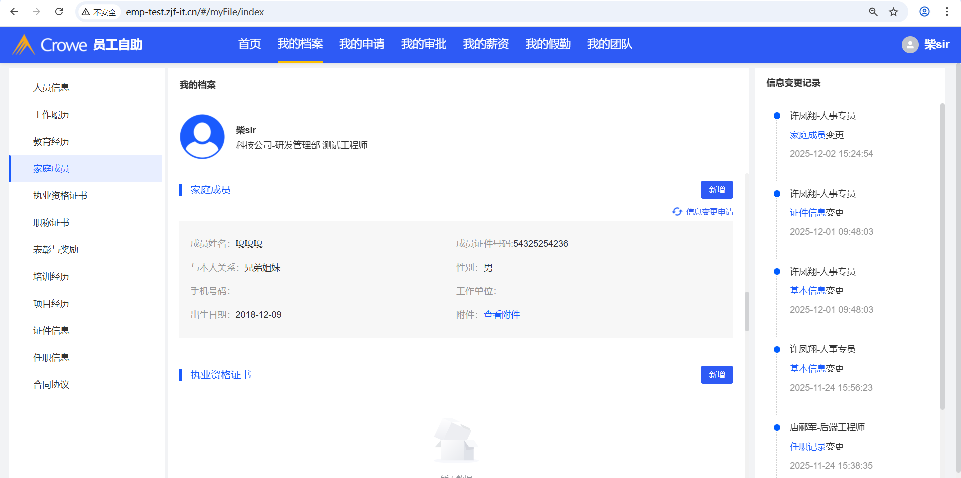Switch to the 我的薪资 tab
Screen dimensions: 961x478
486,44
